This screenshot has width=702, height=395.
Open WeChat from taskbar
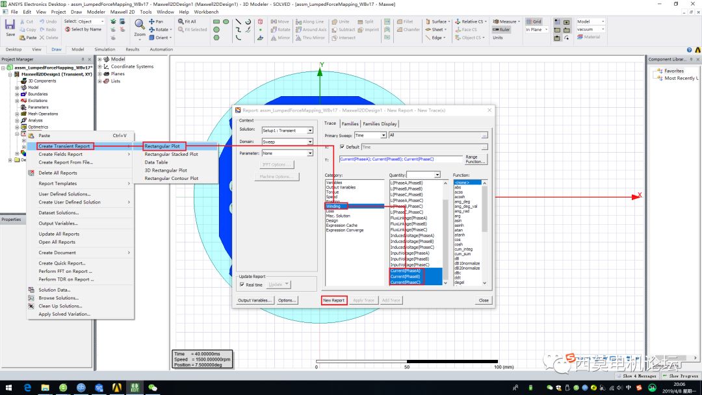tap(153, 388)
